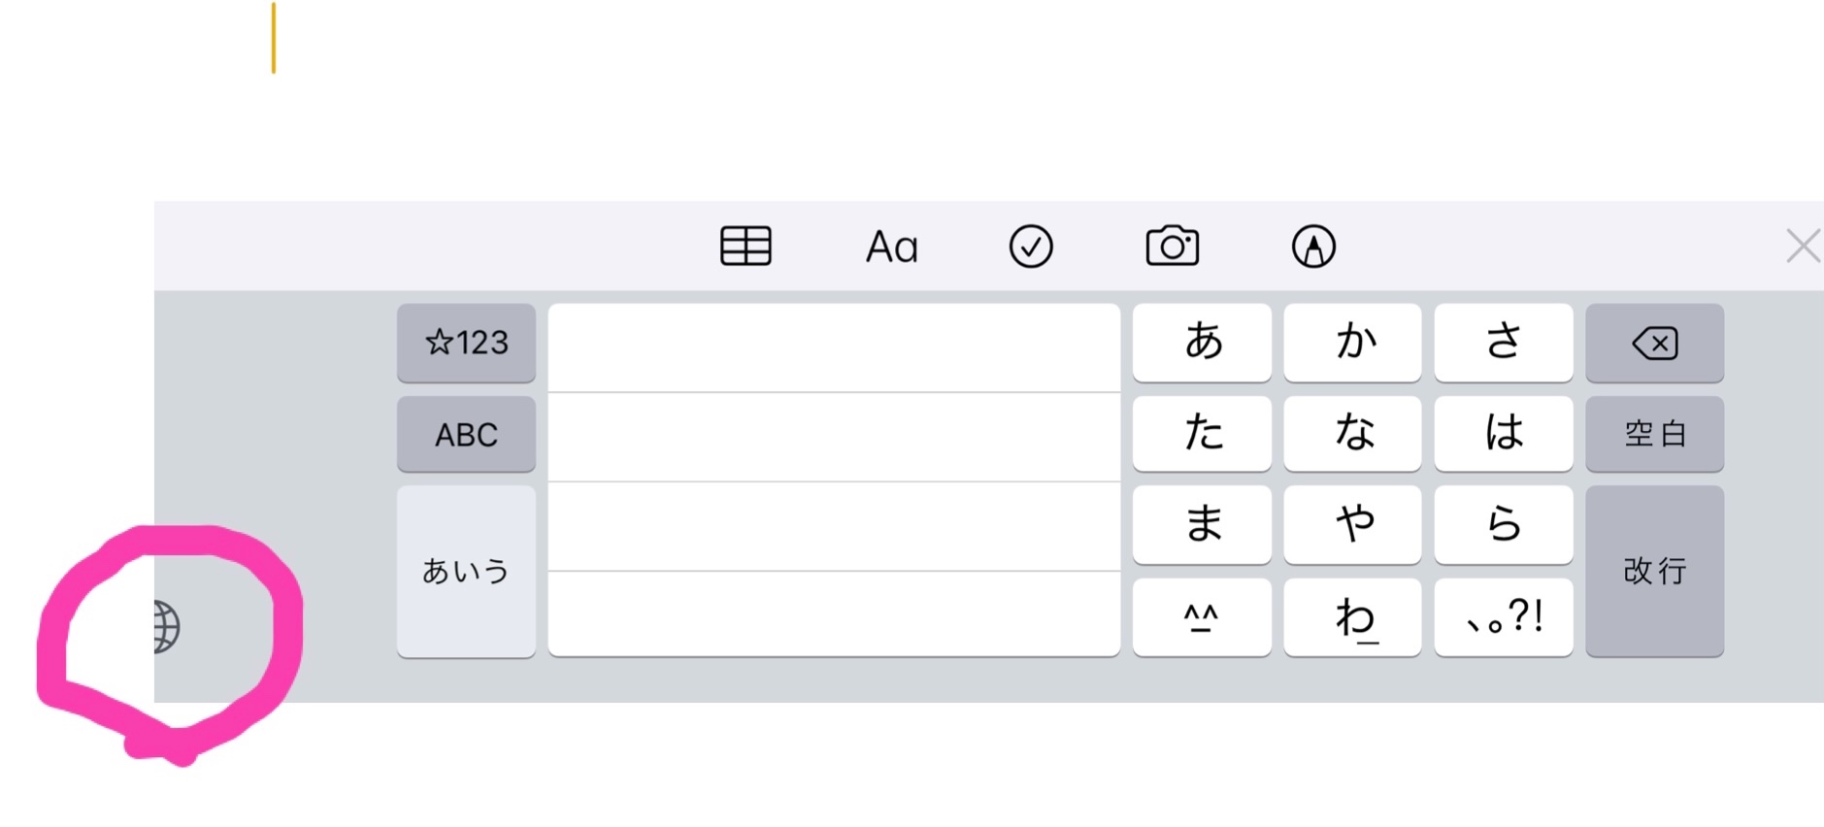The height and width of the screenshot is (827, 1824).
Task: Insert a table using the table icon
Action: tap(746, 246)
